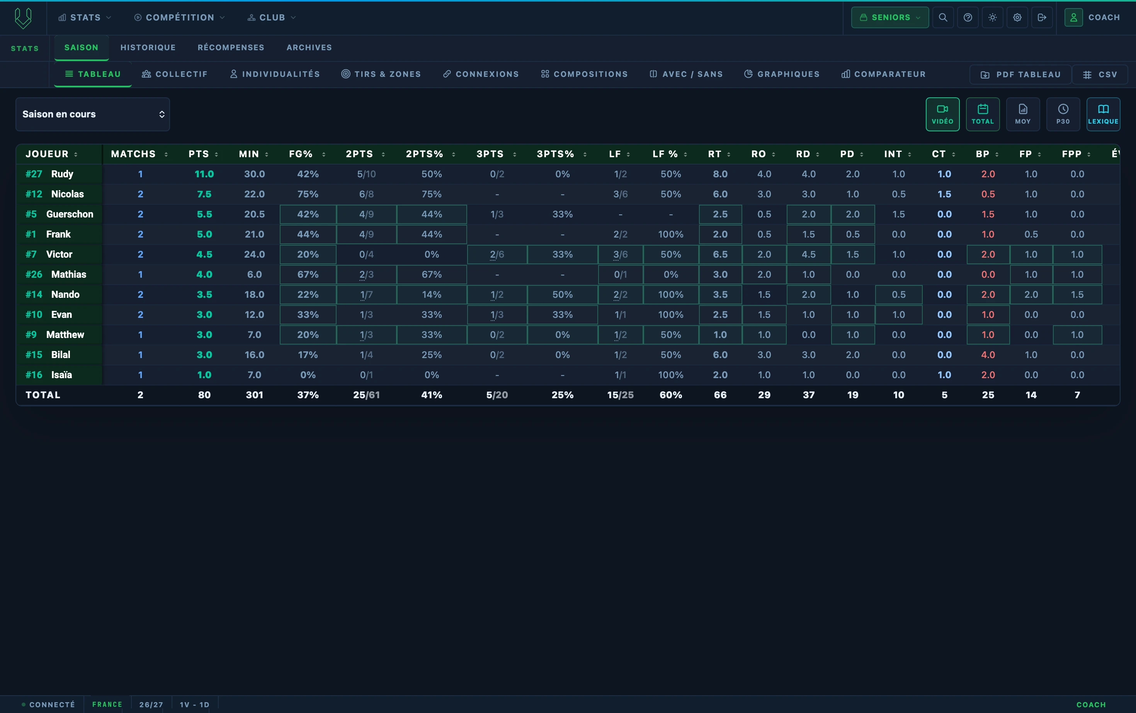Open the COMPOSITIONS sub-tab
Viewport: 1136px width, 713px height.
point(585,74)
